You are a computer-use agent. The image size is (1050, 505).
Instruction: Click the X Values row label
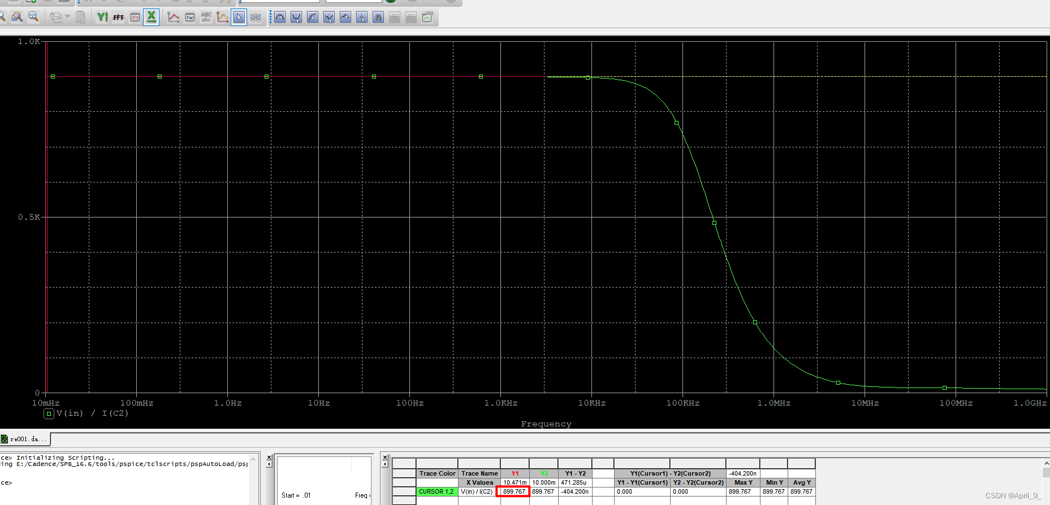click(x=479, y=482)
